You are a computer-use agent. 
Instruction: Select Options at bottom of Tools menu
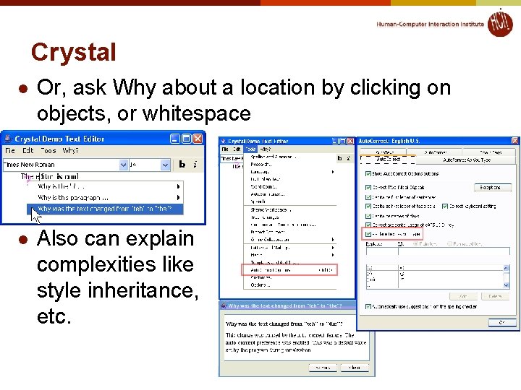coord(290,285)
